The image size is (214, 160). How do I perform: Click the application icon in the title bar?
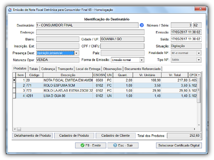10,10
